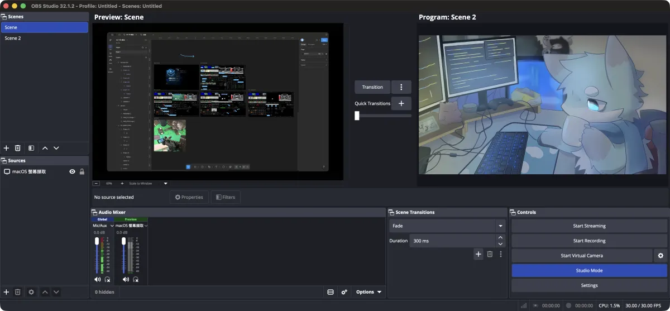
Task: Click the No source selected label
Action: point(114,197)
